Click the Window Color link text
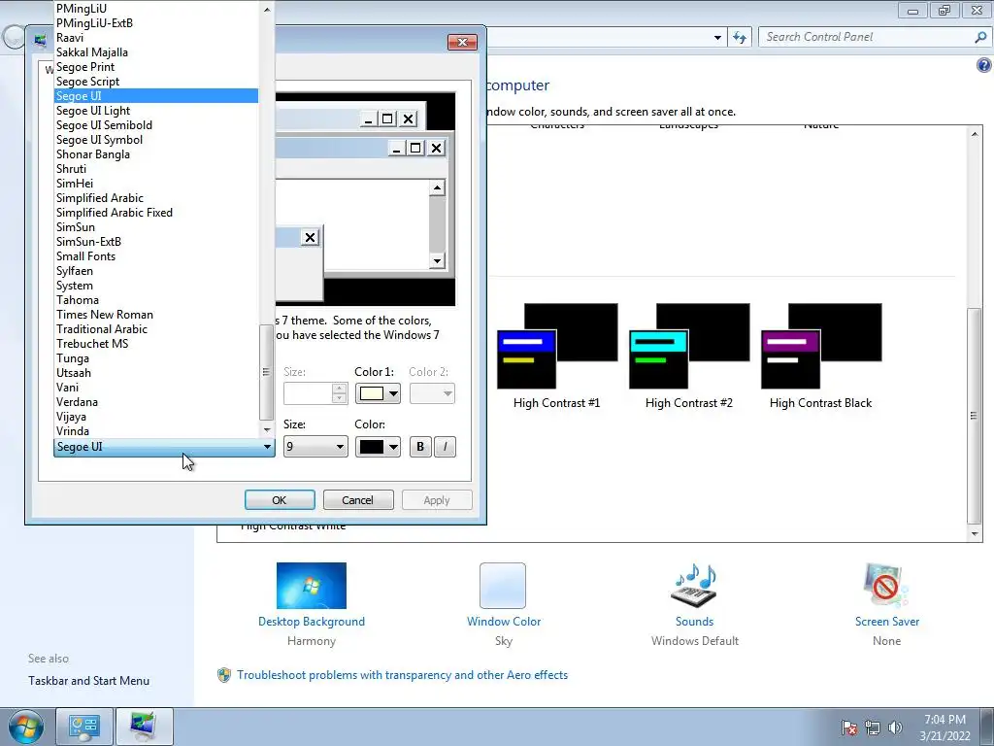This screenshot has width=994, height=746. pyautogui.click(x=504, y=622)
